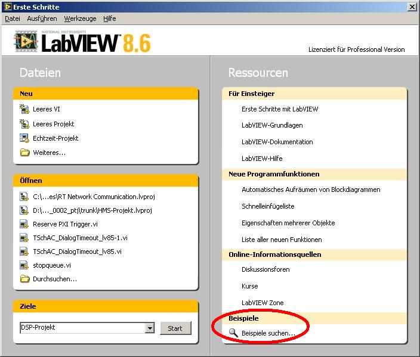Create a new Leeres VI

pos(47,109)
